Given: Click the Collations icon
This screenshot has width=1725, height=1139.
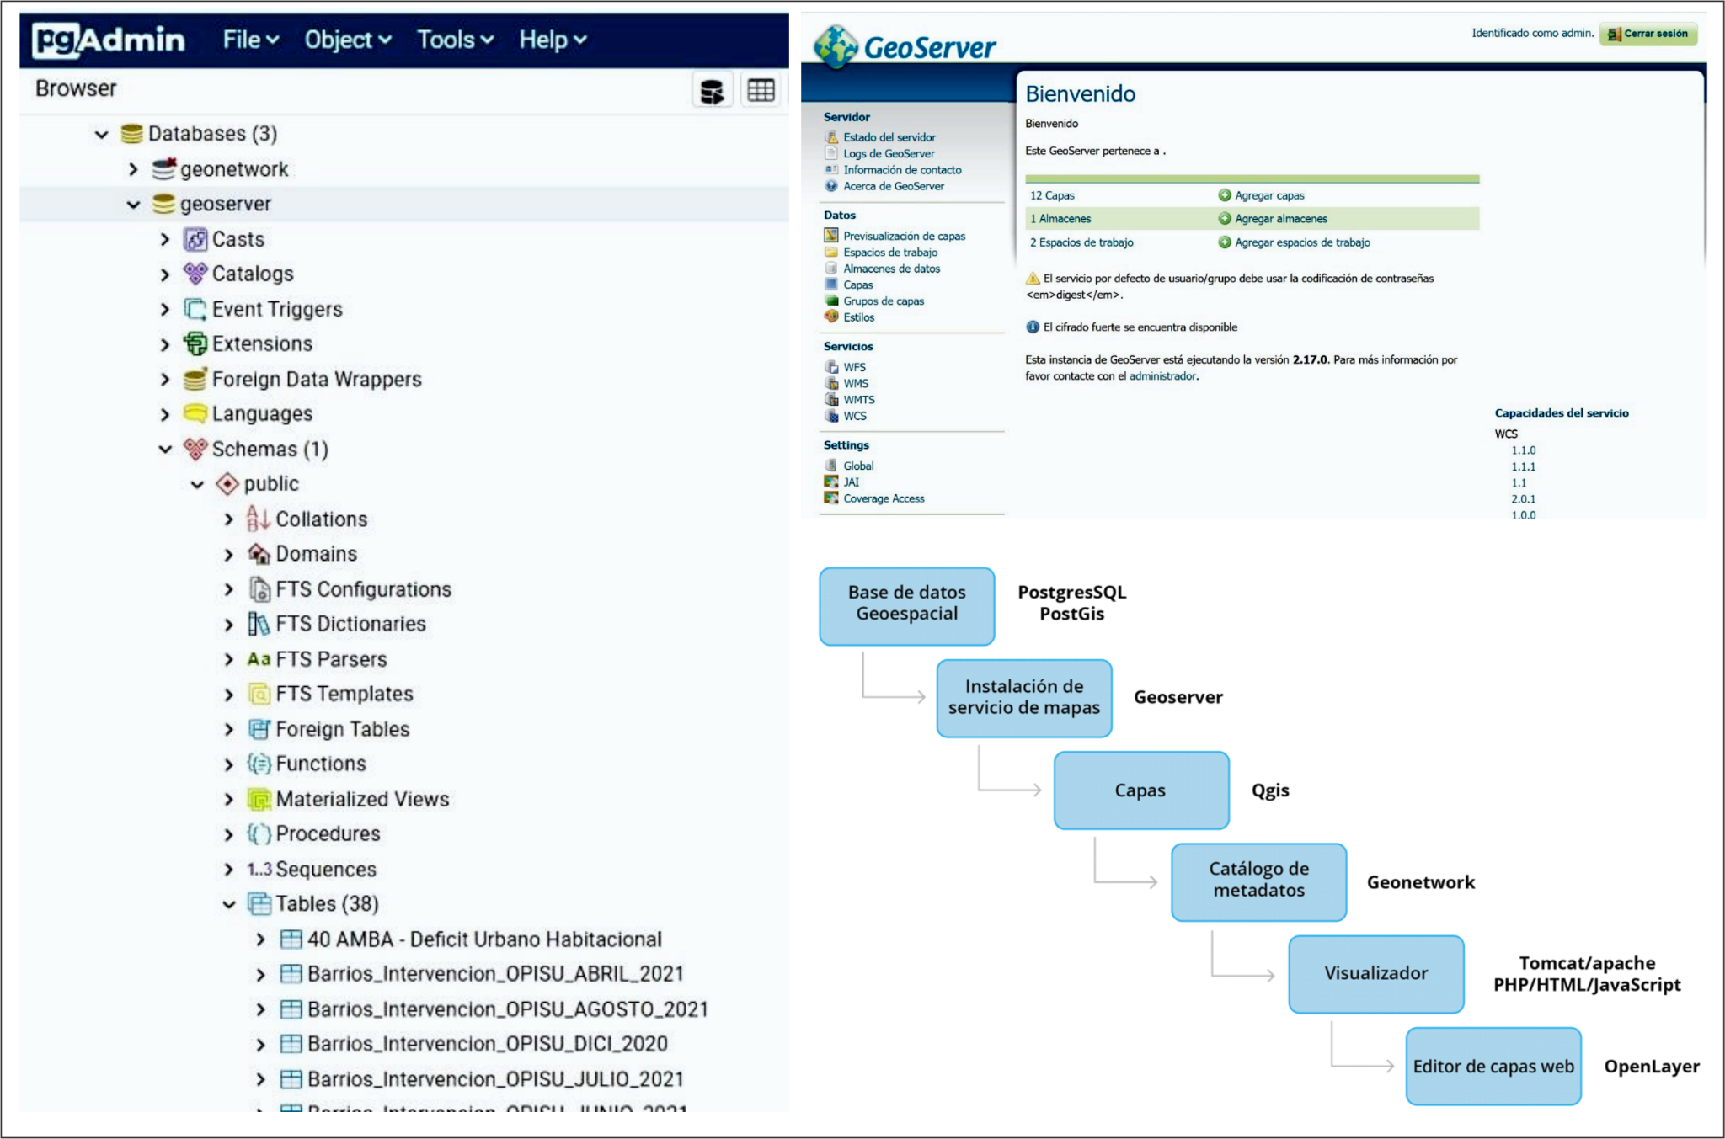Looking at the screenshot, I should (259, 519).
